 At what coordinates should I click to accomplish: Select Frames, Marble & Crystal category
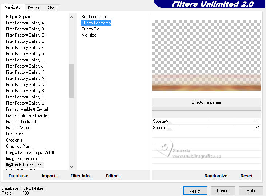pos(27,109)
